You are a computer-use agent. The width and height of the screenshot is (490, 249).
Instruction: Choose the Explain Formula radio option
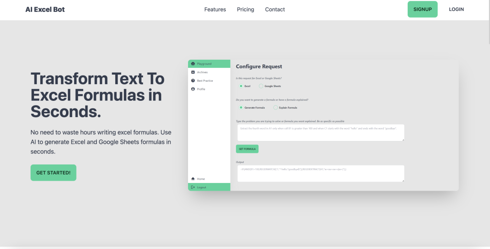(275, 108)
